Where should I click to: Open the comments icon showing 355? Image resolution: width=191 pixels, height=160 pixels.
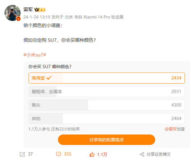pyautogui.click(x=59, y=154)
